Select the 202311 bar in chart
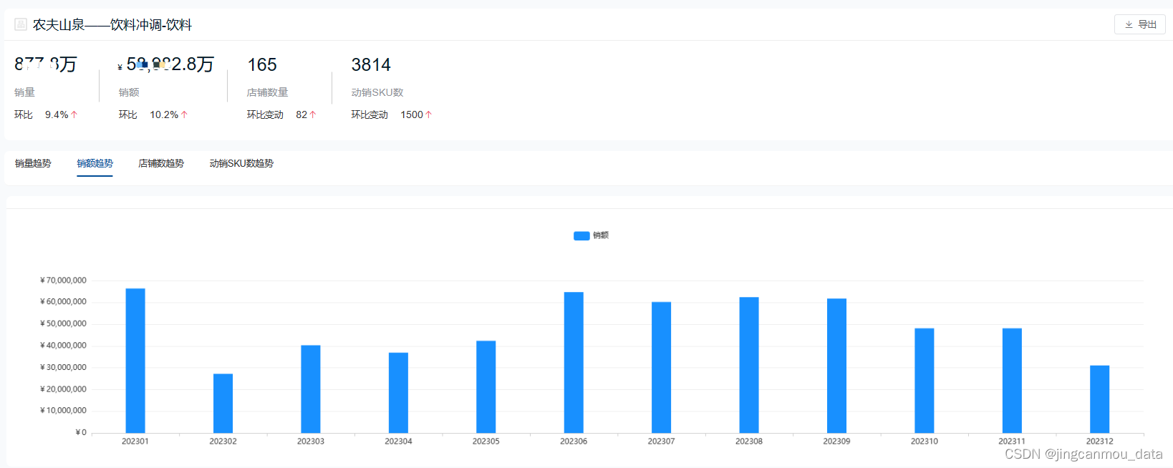The image size is (1173, 468). (x=1012, y=381)
